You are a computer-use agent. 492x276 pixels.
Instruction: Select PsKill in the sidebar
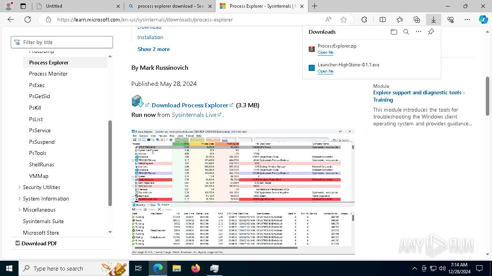click(35, 108)
